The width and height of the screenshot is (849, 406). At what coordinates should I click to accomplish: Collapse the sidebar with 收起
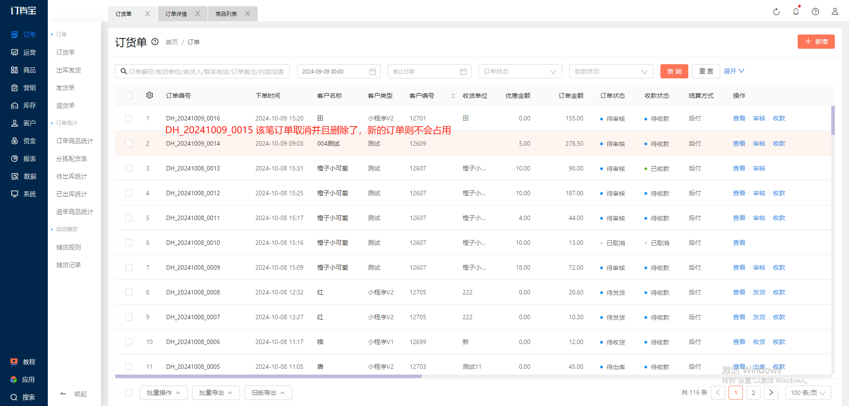click(74, 394)
